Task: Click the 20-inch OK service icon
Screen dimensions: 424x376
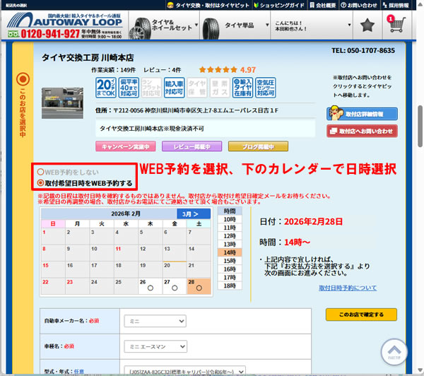Action: 106,88
